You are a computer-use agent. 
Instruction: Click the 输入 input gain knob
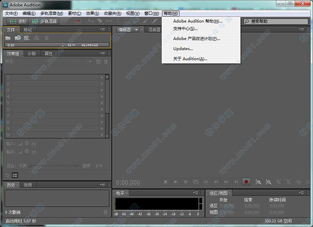(27, 144)
